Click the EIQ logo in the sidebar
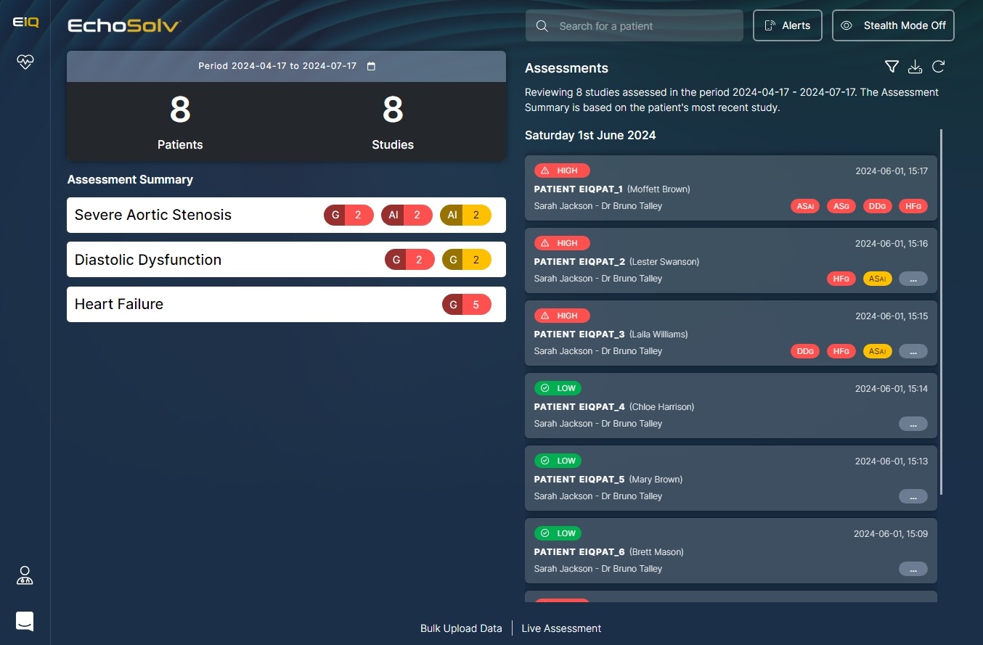 coord(25,22)
